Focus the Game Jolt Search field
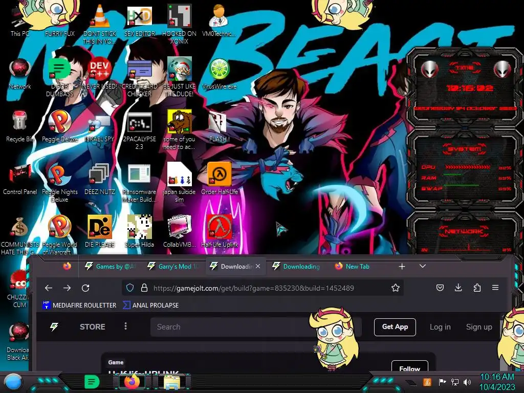The width and height of the screenshot is (524, 393). pyautogui.click(x=256, y=327)
